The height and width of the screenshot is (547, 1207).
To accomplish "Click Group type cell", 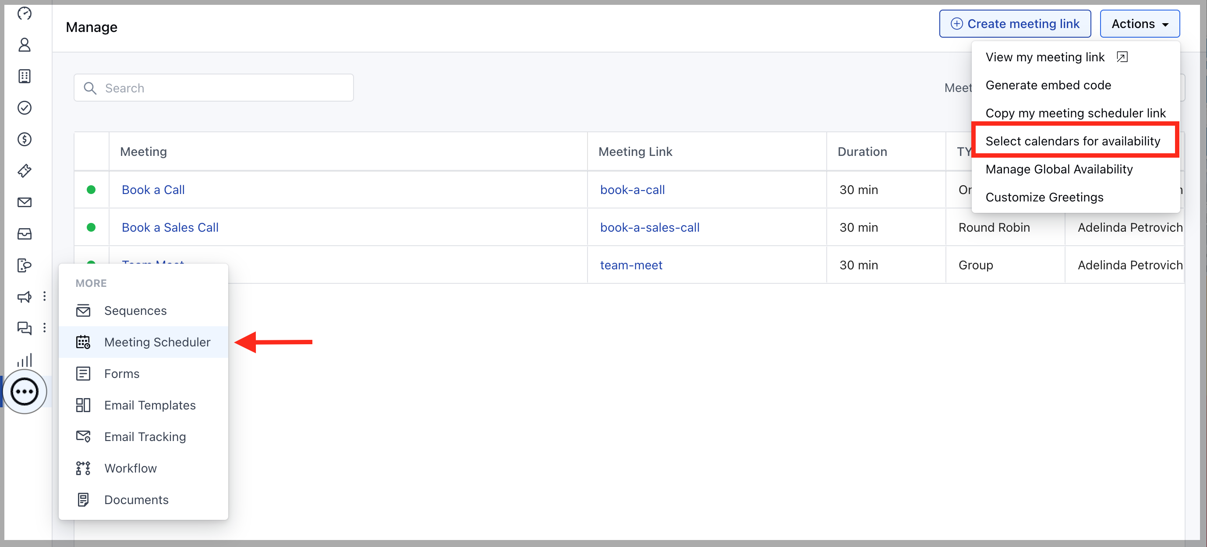I will click(x=976, y=265).
